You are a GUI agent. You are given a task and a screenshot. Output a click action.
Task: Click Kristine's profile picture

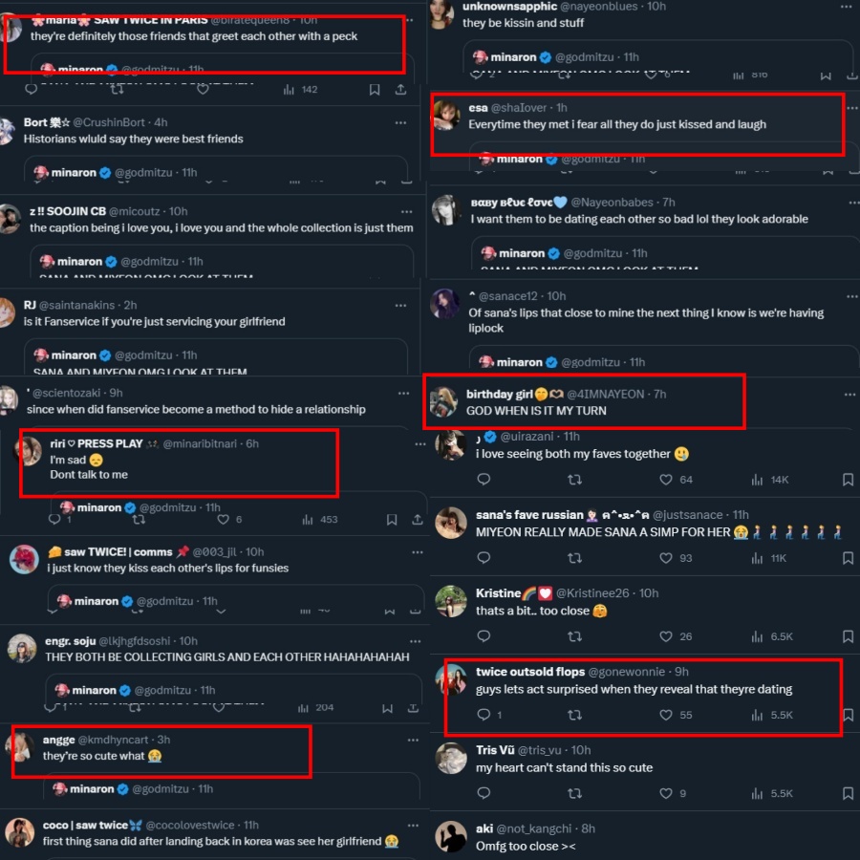pyautogui.click(x=450, y=601)
